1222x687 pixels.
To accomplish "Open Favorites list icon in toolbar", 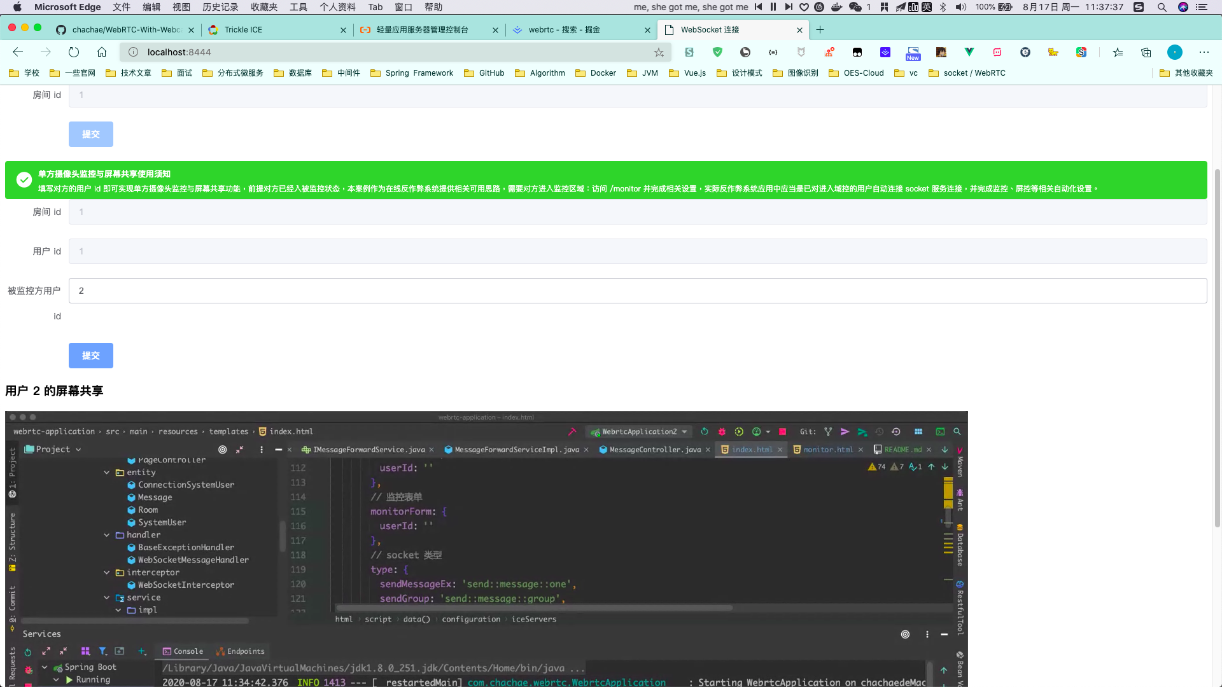I will [x=1118, y=52].
